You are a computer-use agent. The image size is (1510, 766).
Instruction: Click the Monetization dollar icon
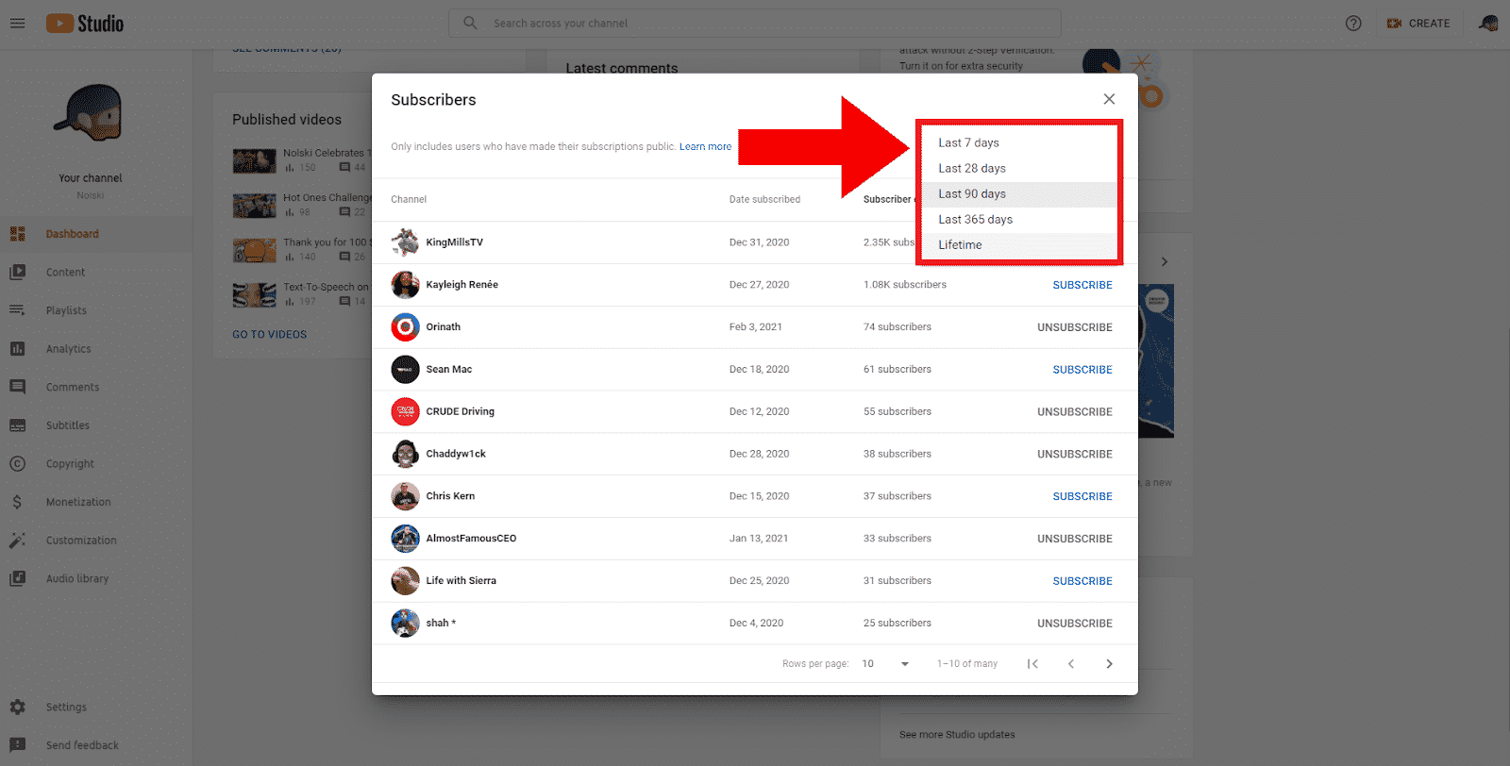pos(17,502)
